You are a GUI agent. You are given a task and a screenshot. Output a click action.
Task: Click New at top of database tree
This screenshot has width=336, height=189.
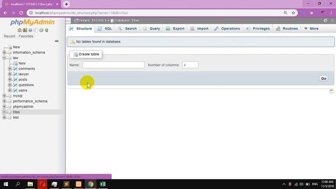[16, 47]
